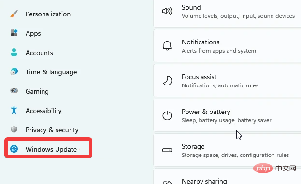This screenshot has width=301, height=184.
Task: Click the Notifications bell icon
Action: click(167, 46)
